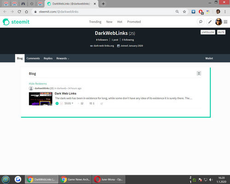Click the pencil icon to write a post
Screen dimensions: 230x184
[210, 22]
